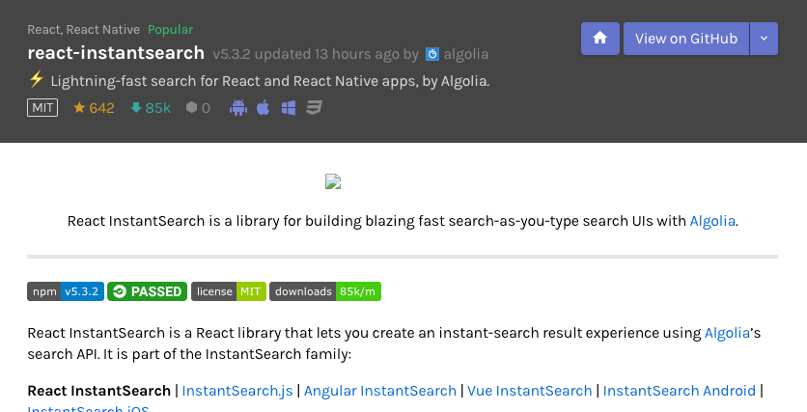Open the npm v5.3.2 badge
The width and height of the screenshot is (807, 412).
[x=66, y=291]
